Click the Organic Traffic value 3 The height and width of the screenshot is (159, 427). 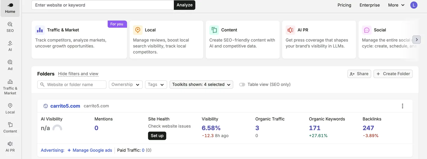(257, 128)
